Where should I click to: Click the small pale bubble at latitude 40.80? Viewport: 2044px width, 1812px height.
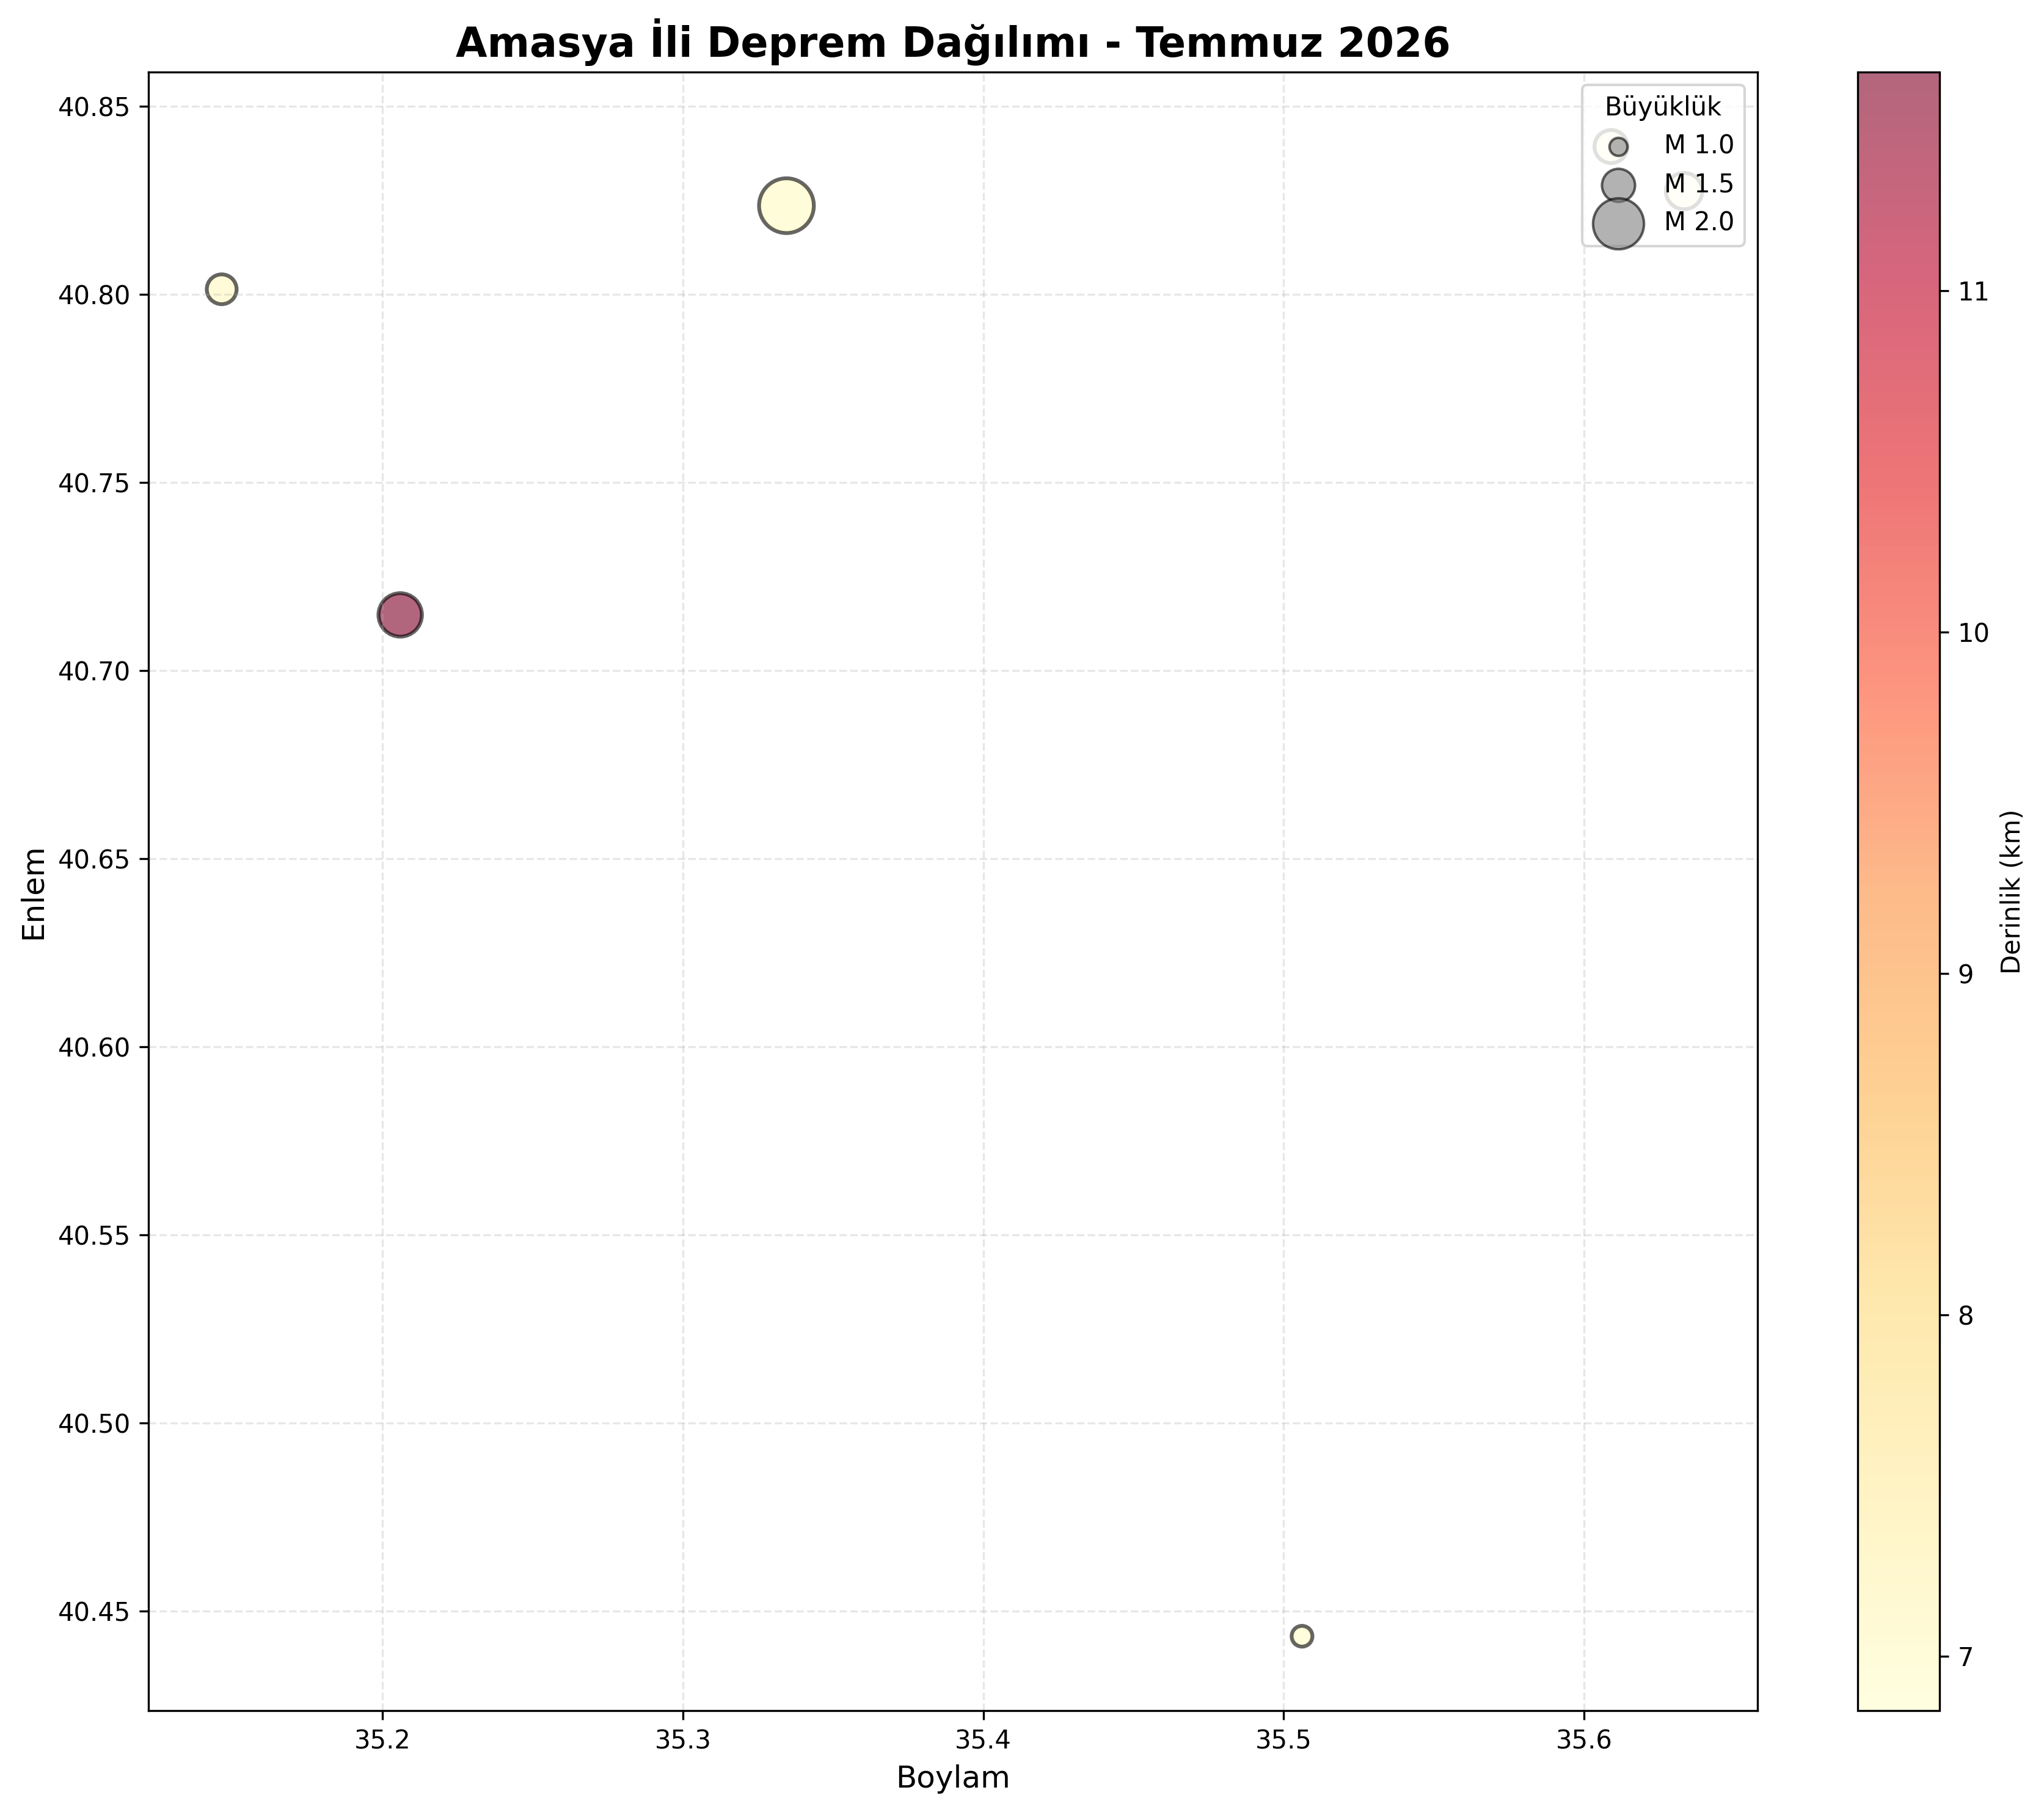click(222, 289)
